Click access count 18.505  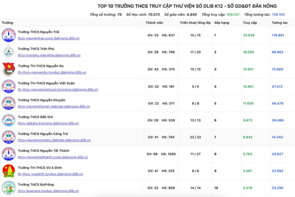[248, 52]
